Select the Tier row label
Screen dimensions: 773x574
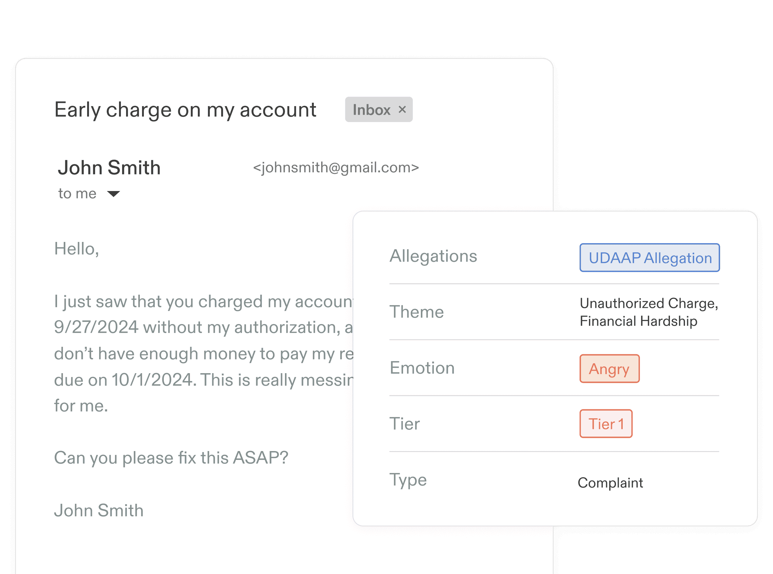click(x=405, y=423)
